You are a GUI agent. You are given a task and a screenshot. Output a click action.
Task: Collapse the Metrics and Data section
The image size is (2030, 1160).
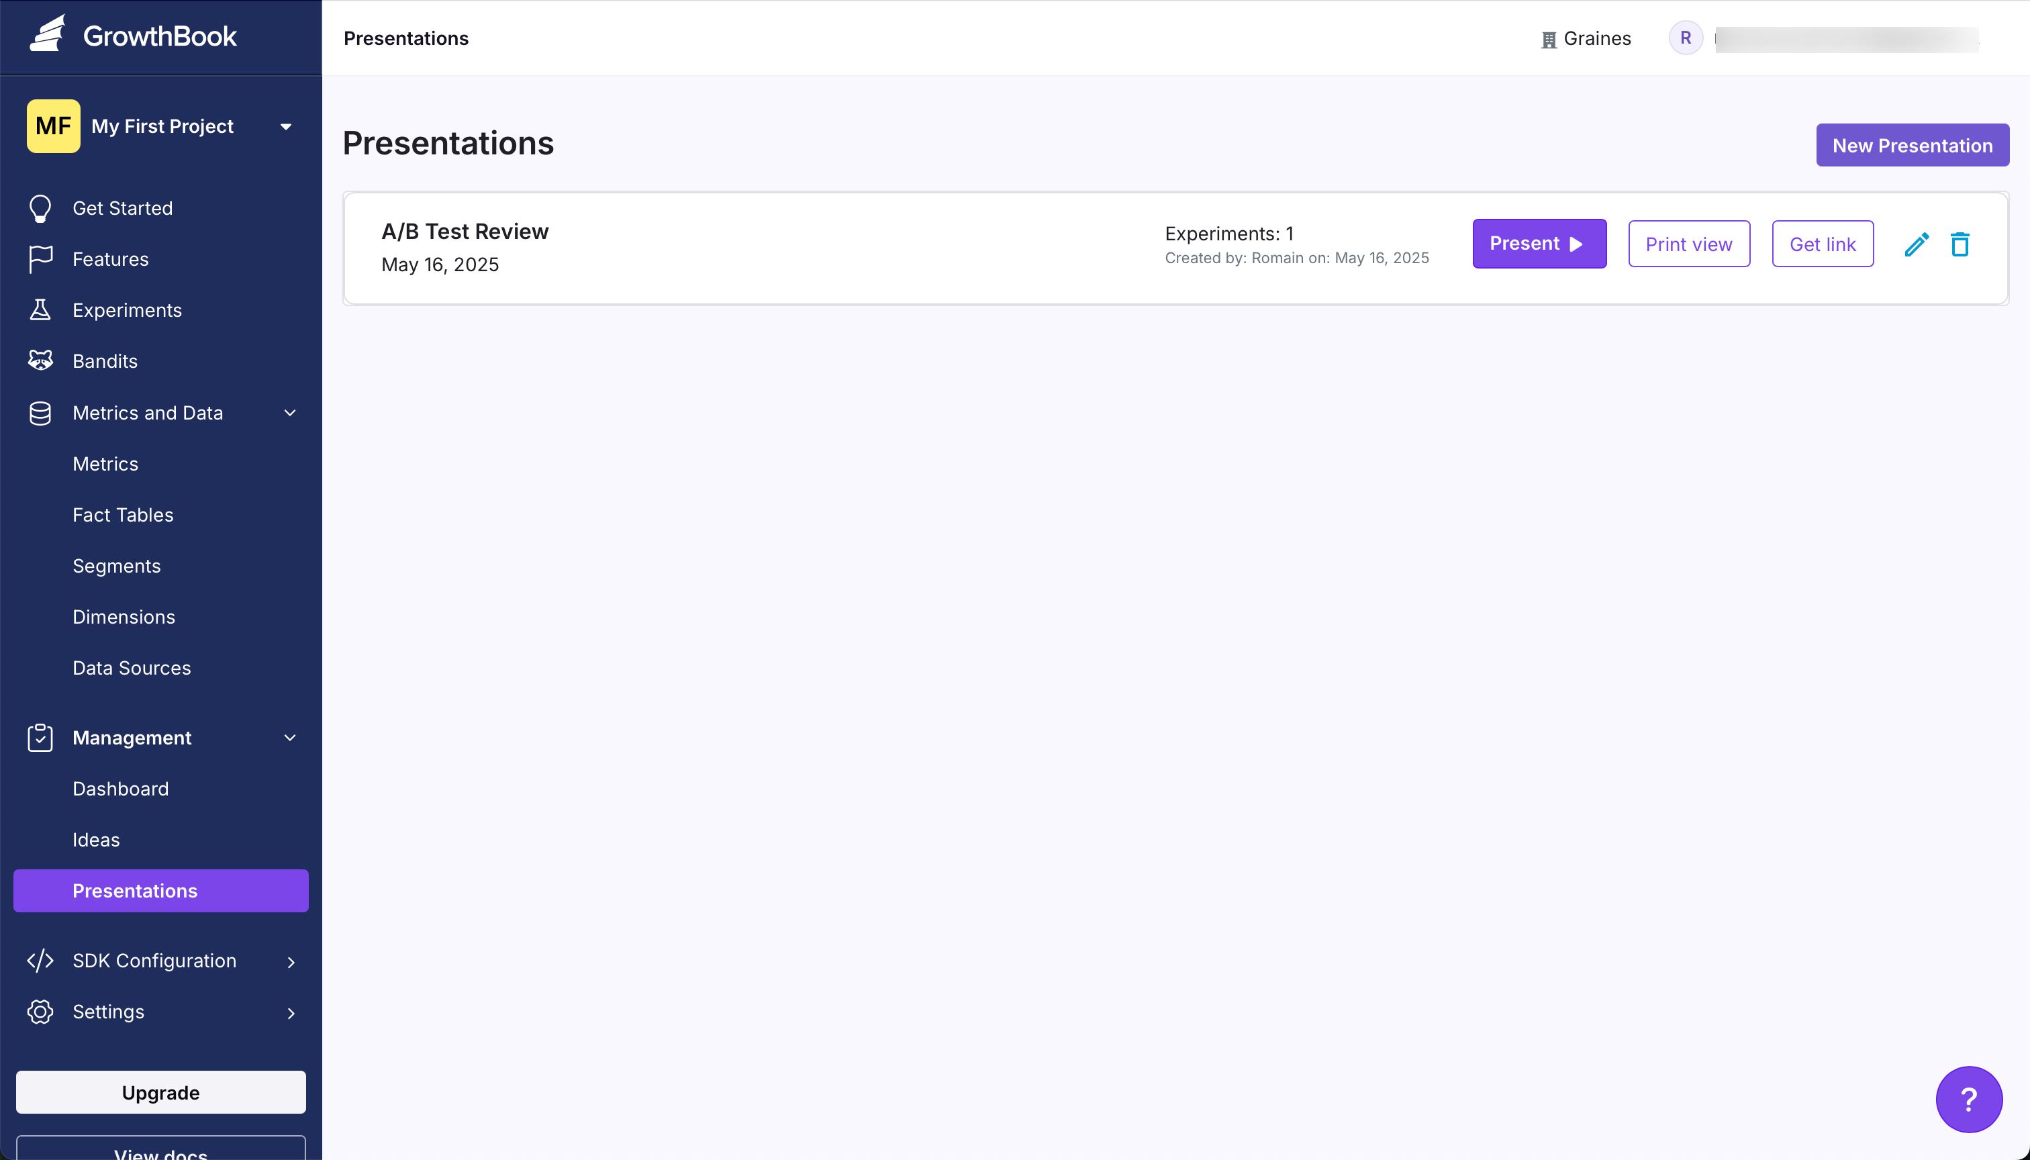point(290,413)
